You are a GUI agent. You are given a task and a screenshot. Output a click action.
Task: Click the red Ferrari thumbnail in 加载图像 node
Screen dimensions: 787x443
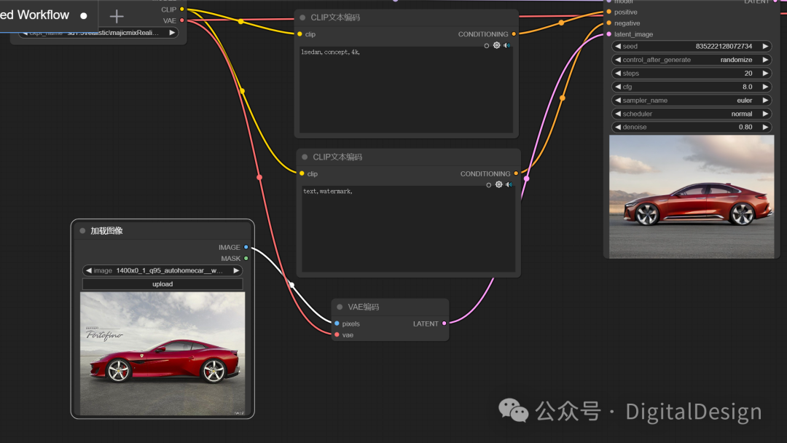click(163, 354)
